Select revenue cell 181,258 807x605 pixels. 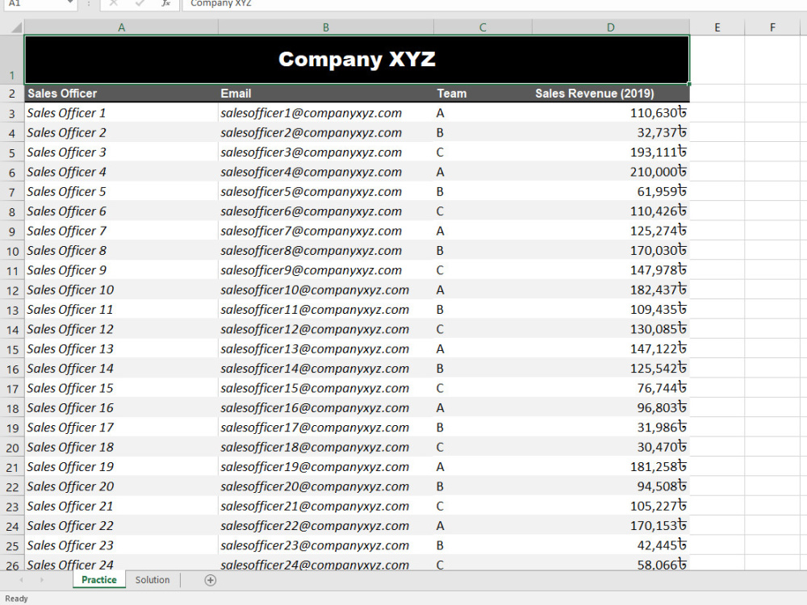tap(610, 466)
